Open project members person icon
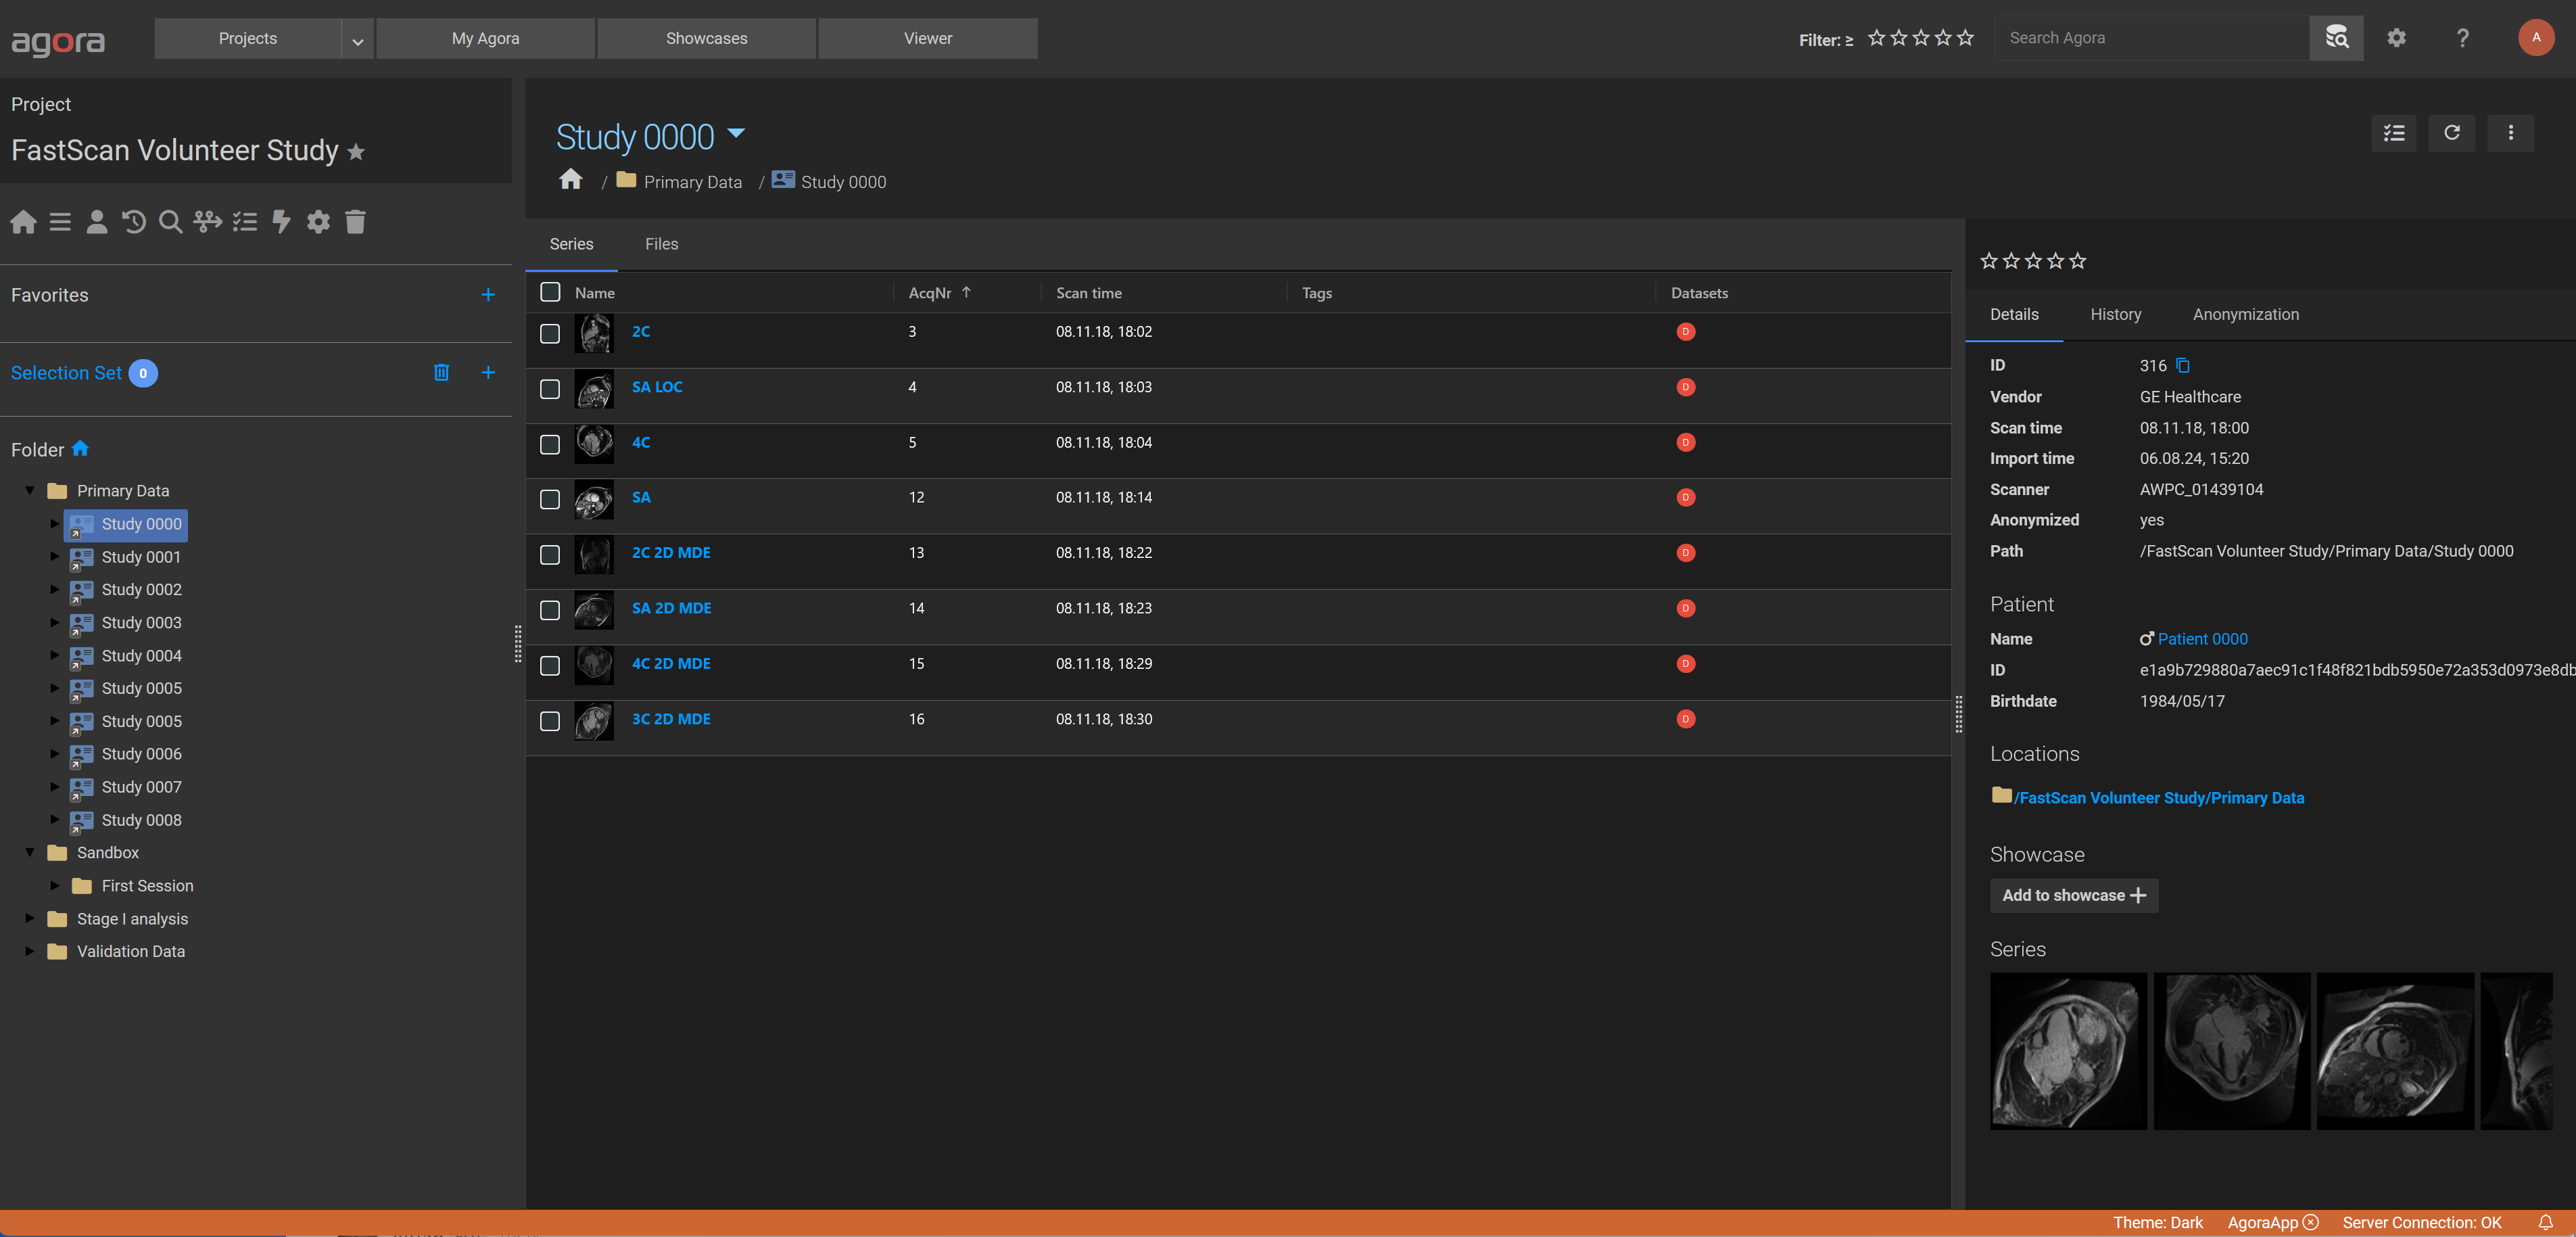Image resolution: width=2576 pixels, height=1237 pixels. pos(97,222)
